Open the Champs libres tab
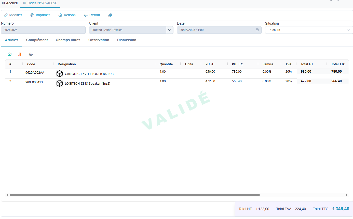The image size is (353, 219). tap(68, 40)
